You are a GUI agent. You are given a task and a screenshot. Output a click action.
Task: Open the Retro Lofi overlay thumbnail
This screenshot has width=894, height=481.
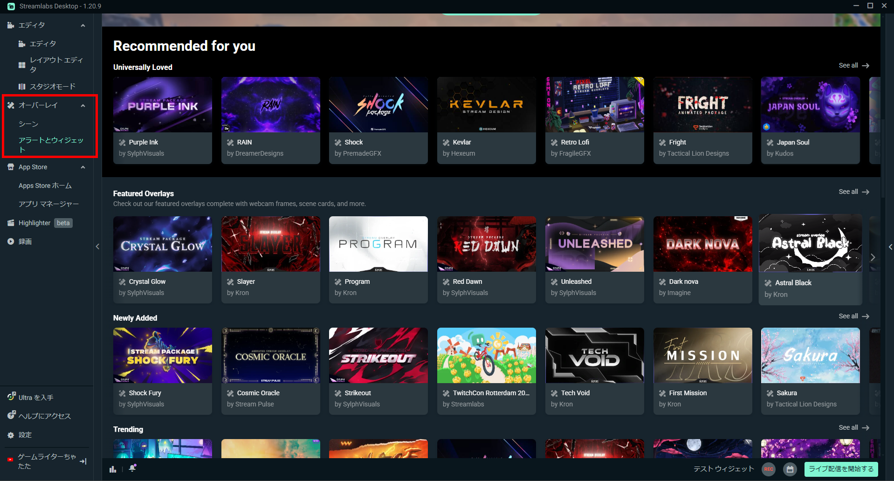(595, 105)
